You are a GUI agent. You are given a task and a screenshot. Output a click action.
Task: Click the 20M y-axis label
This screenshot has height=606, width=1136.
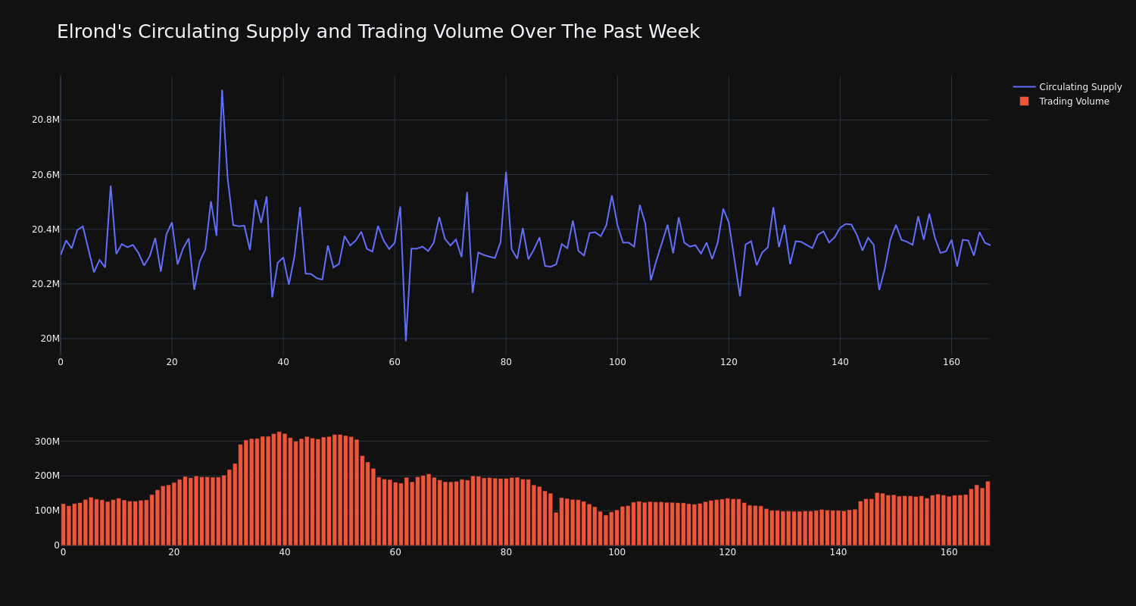(x=50, y=339)
